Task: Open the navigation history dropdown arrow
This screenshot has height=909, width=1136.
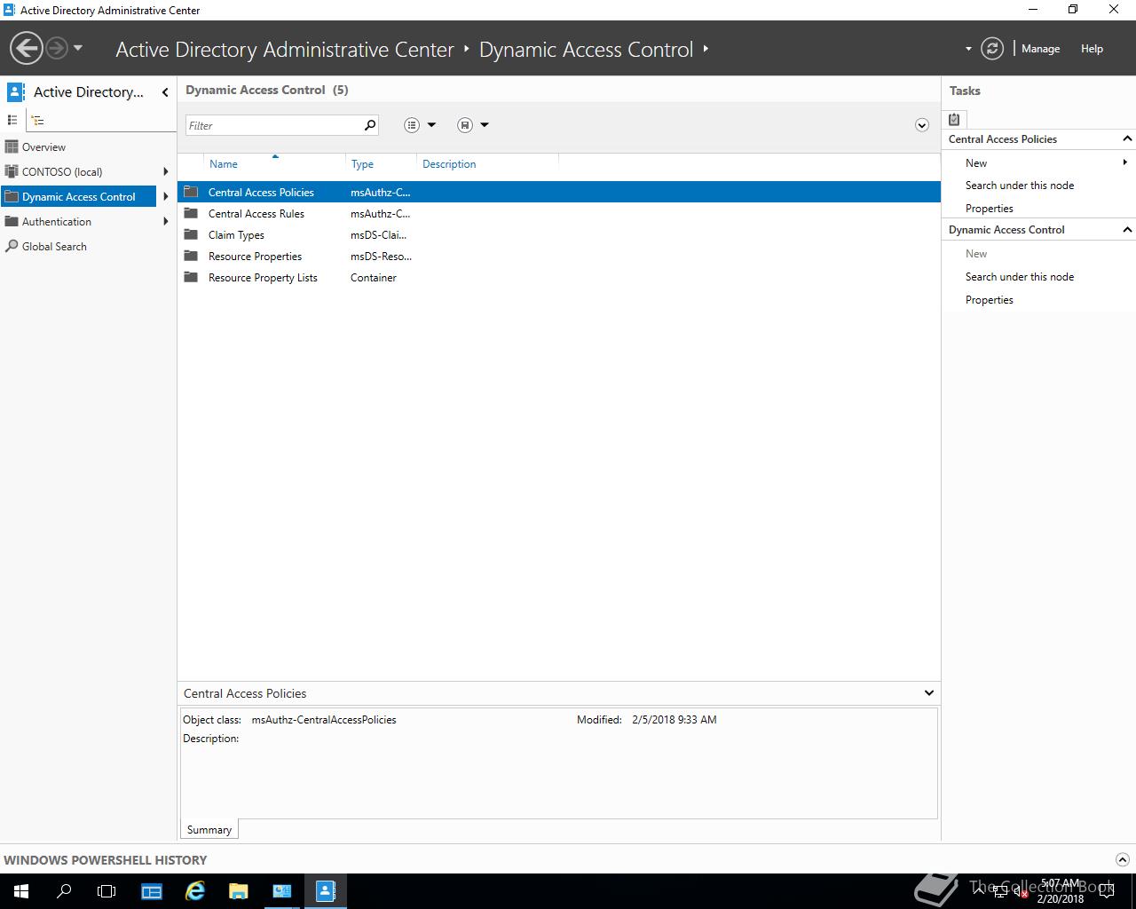Action: (x=78, y=48)
